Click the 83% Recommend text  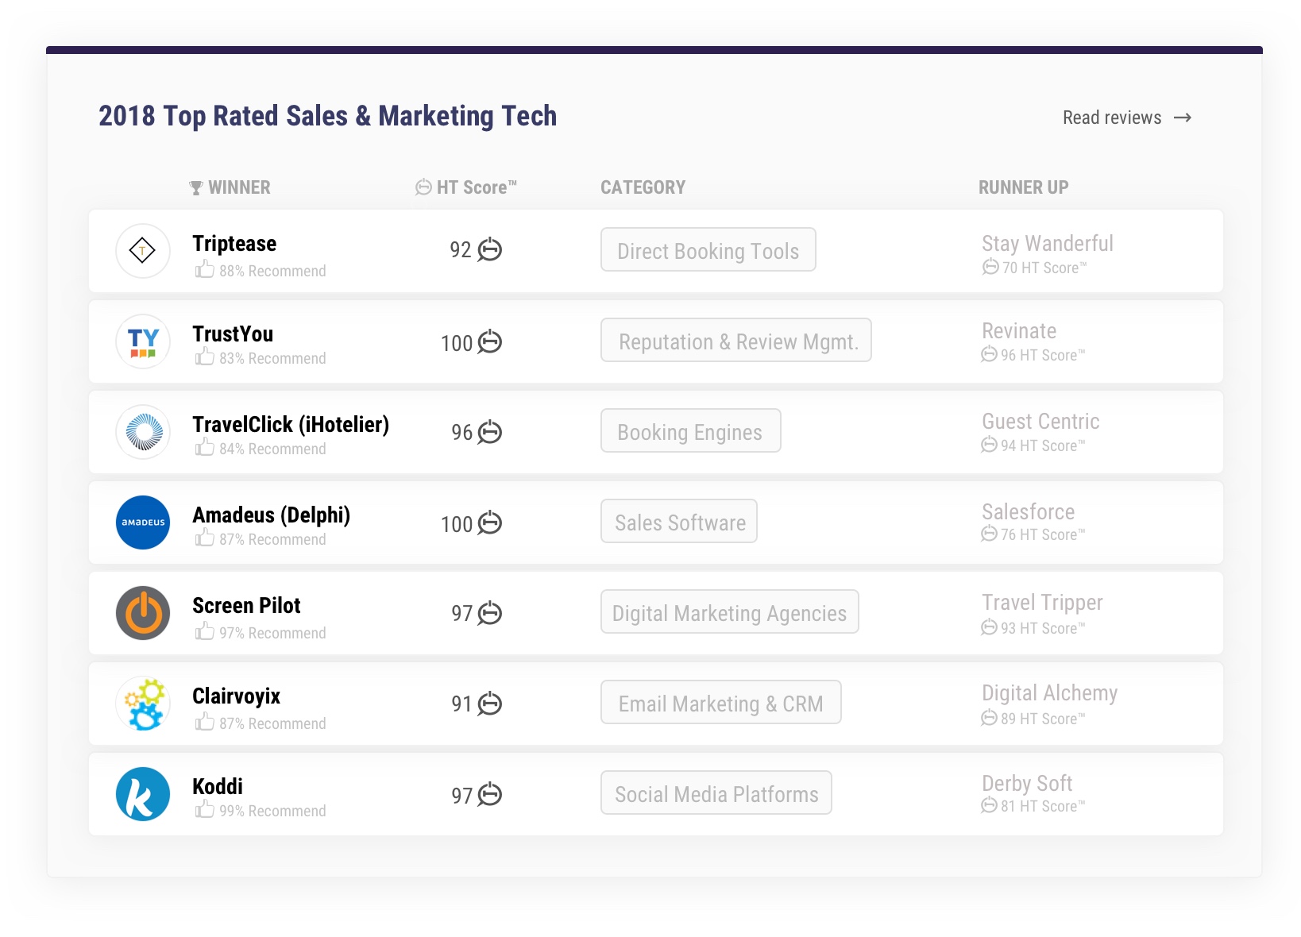coord(272,359)
